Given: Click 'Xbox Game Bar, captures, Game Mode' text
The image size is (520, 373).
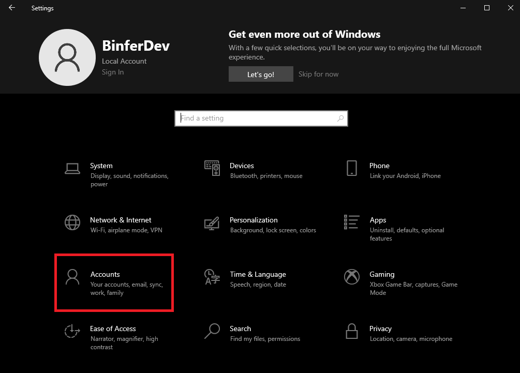Looking at the screenshot, I should coord(413,289).
